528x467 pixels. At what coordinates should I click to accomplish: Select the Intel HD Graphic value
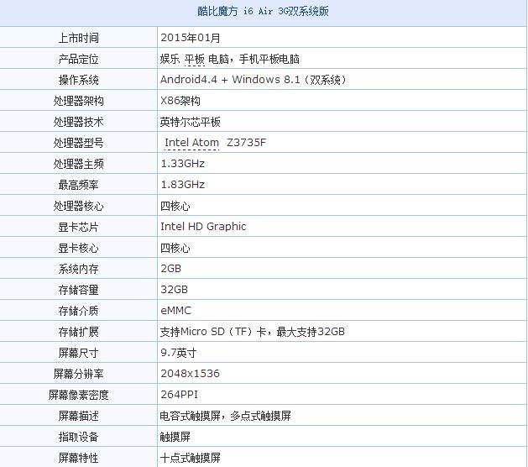203,227
